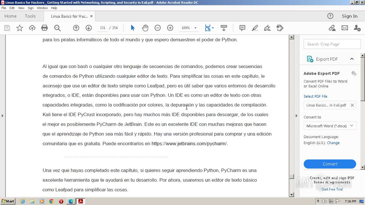
Task: Upload the file to Document Cloud
Action: click(x=32, y=28)
